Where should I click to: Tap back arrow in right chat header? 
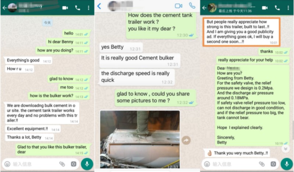(204, 8)
